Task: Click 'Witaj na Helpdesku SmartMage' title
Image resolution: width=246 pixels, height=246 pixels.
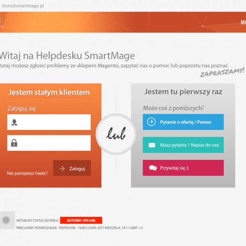Action: pos(67,56)
